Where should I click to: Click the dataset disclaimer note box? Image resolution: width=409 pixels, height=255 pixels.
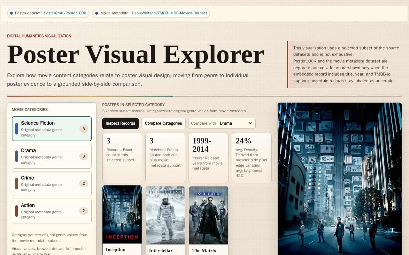point(344,64)
